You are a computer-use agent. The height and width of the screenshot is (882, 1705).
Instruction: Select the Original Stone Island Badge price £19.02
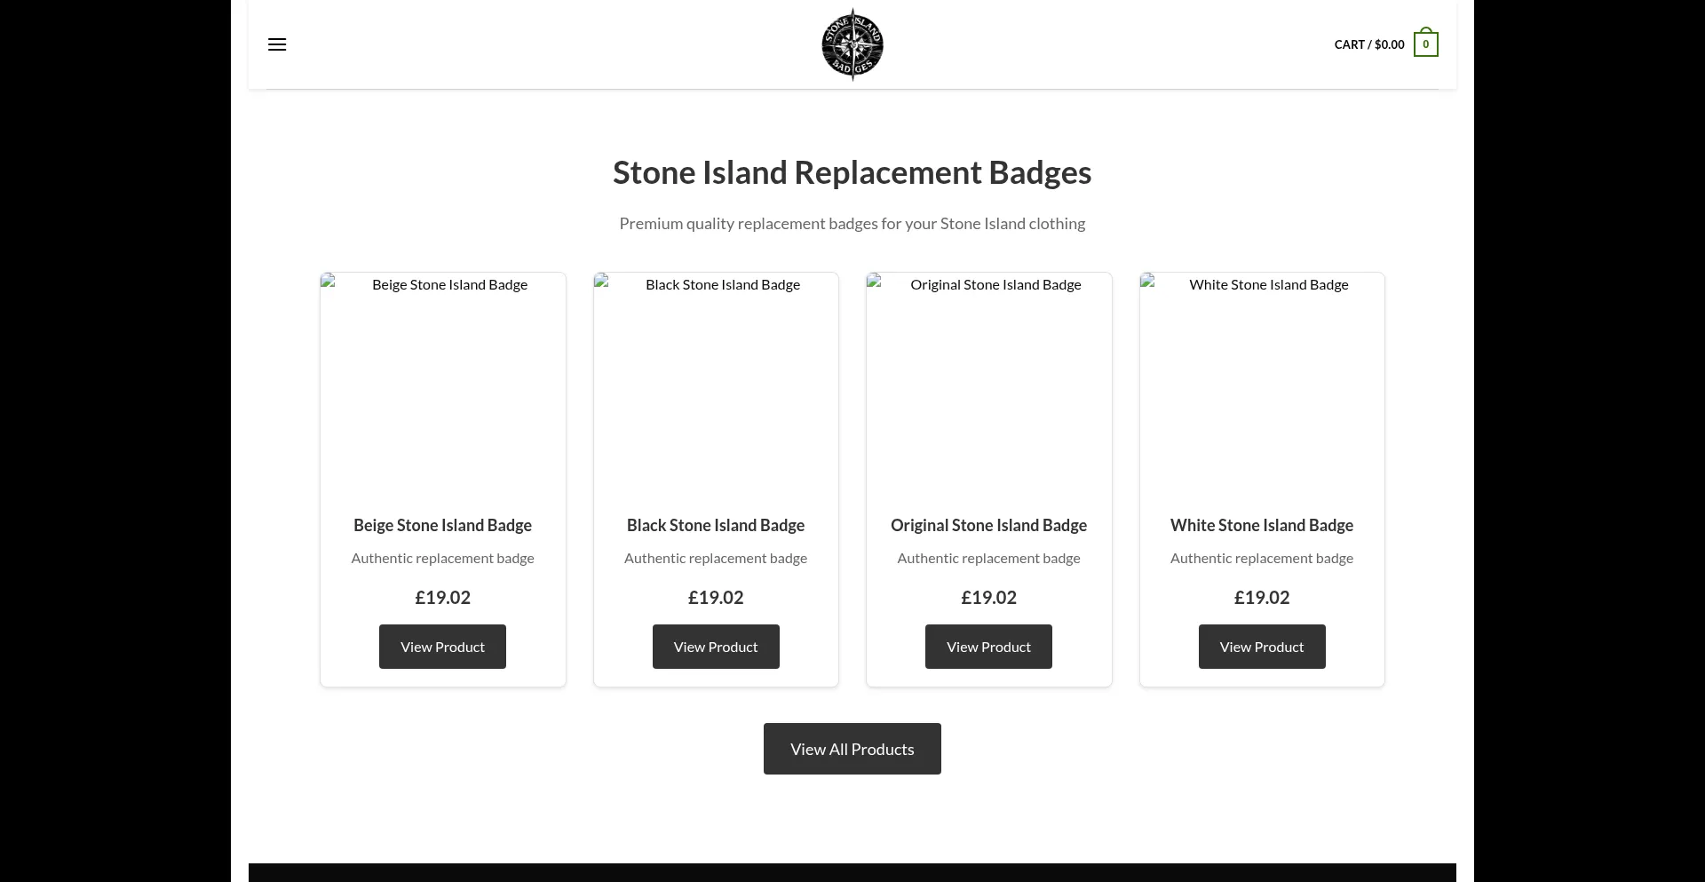pos(987,597)
